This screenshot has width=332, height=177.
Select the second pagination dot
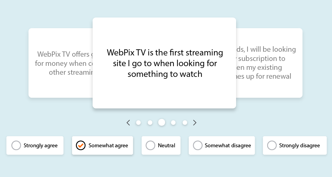tap(150, 122)
